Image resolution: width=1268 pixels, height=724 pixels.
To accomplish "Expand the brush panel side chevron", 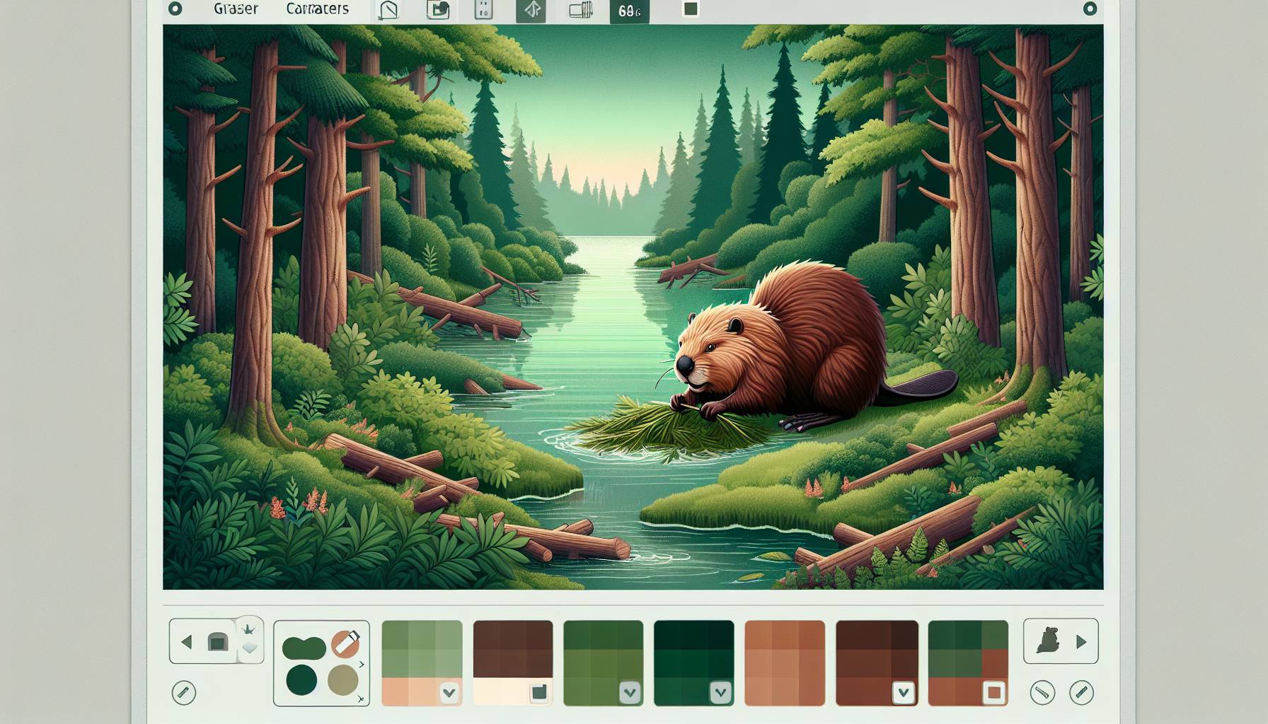I will (x=362, y=665).
